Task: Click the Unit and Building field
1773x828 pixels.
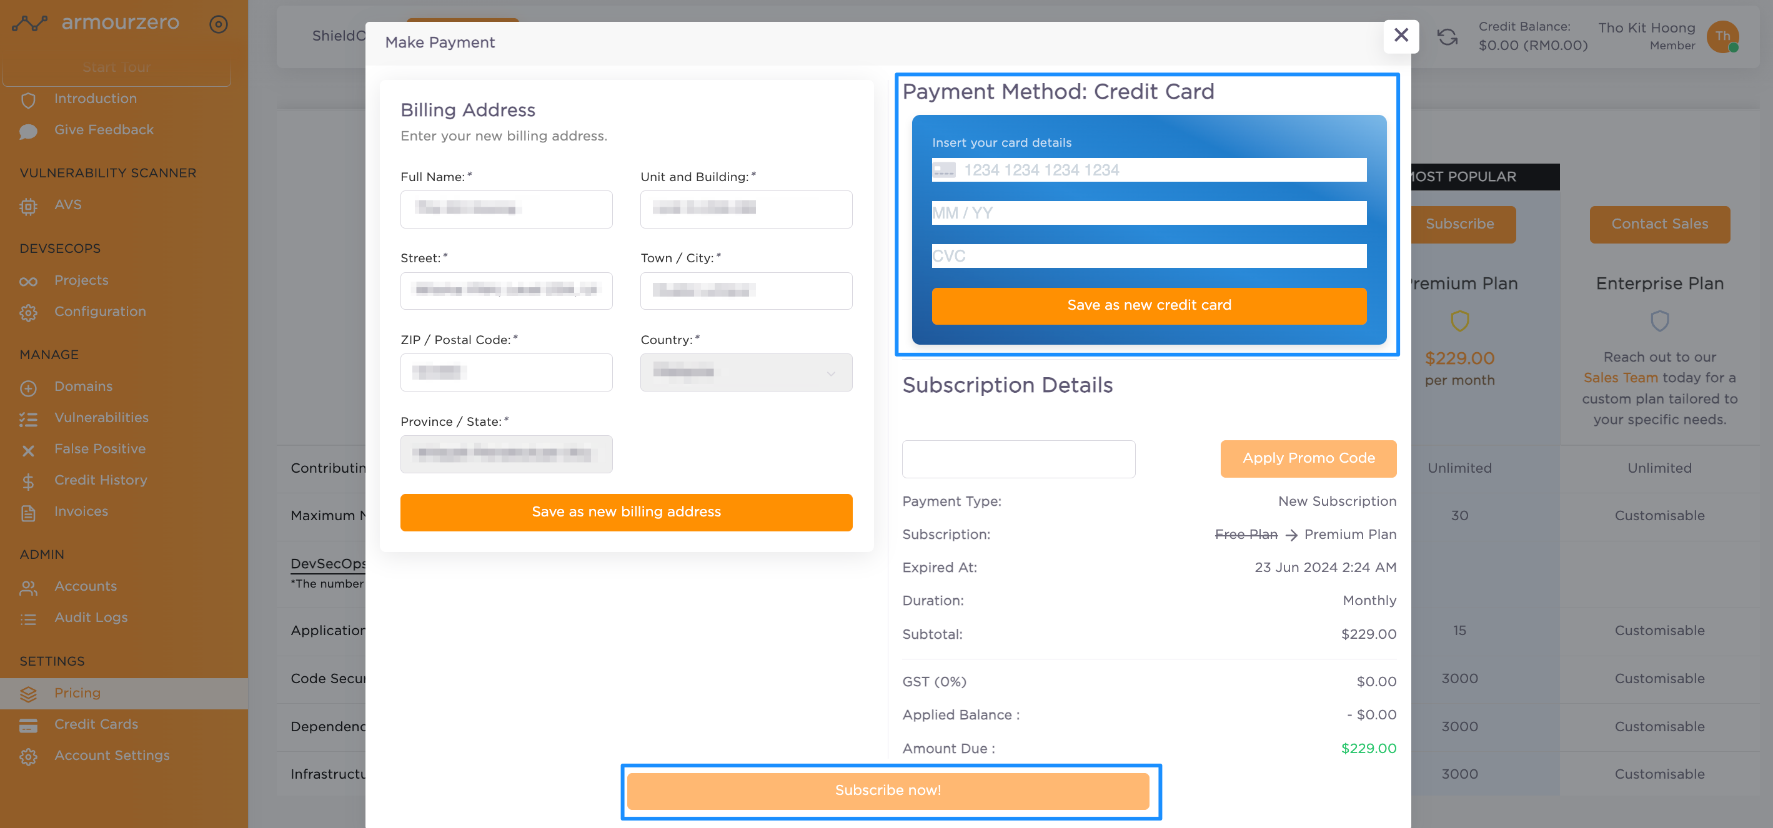Action: 746,209
